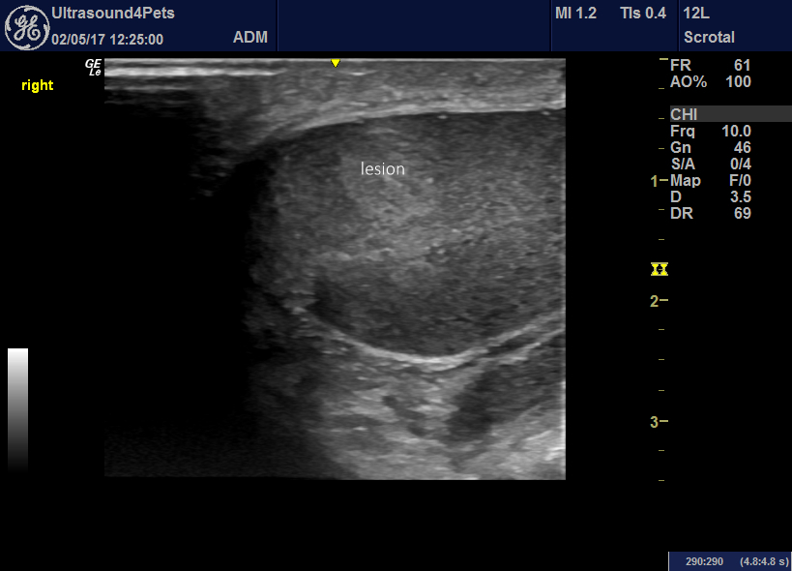This screenshot has width=792, height=571.
Task: Toggle the Scrotal exam preset
Action: tap(710, 37)
